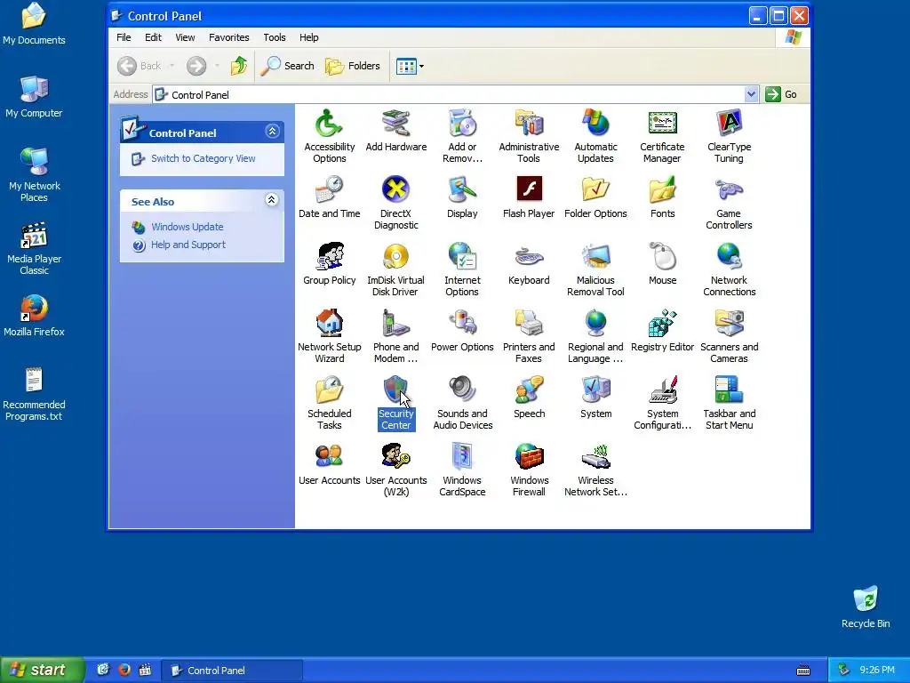
Task: Collapse the See Also sidebar section
Action: pos(271,200)
